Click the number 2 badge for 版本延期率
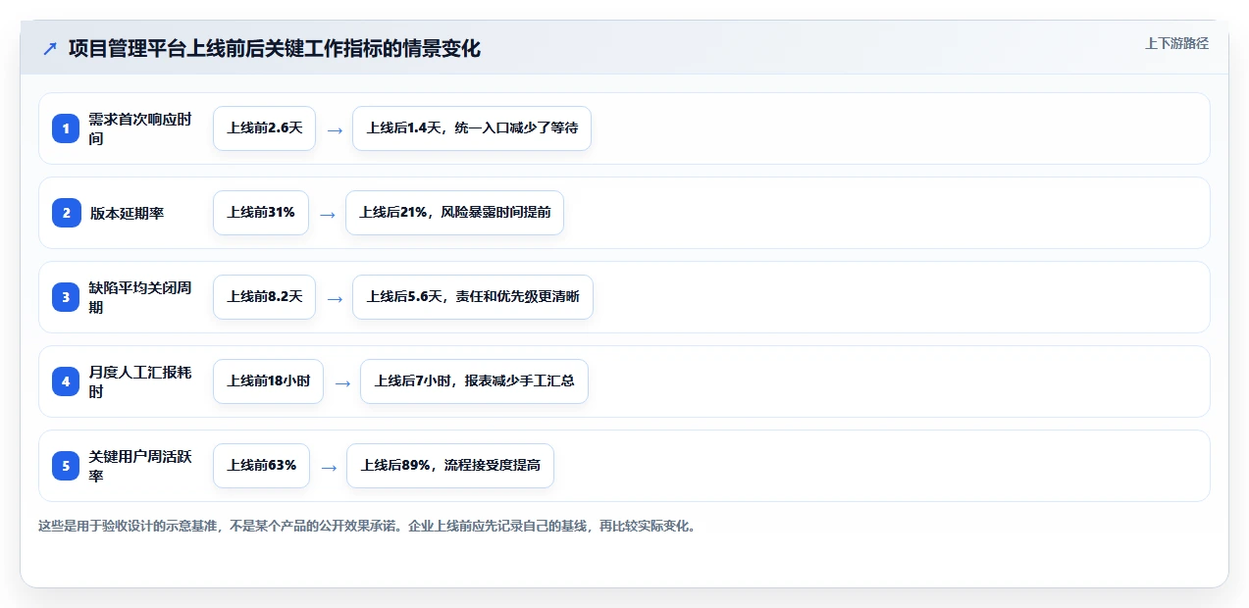This screenshot has height=608, width=1249. [66, 213]
